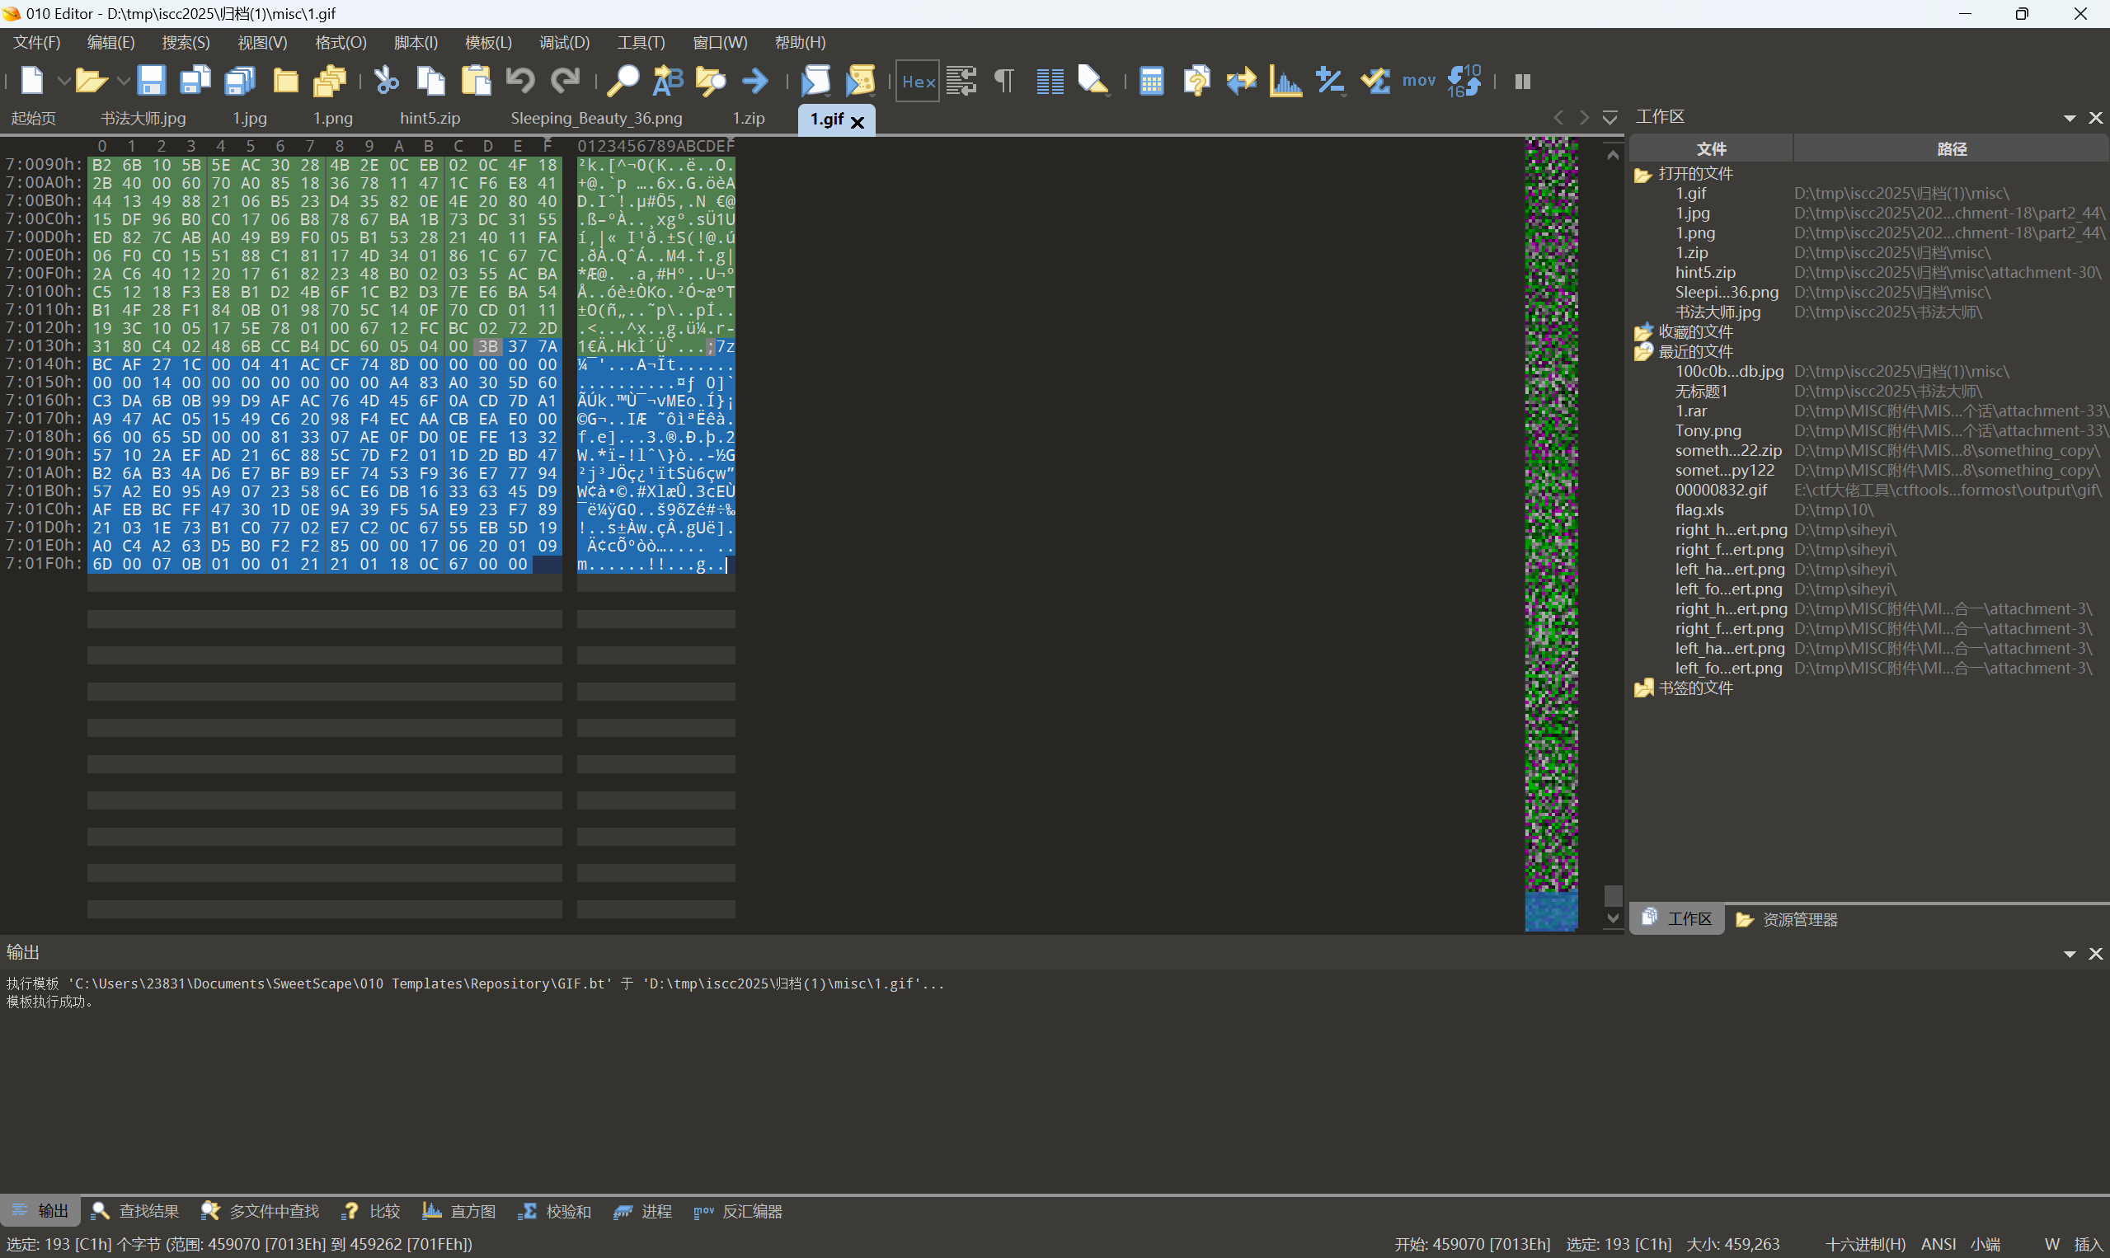This screenshot has width=2110, height=1258.
Task: Click the Close File icon
Action: [x=285, y=81]
